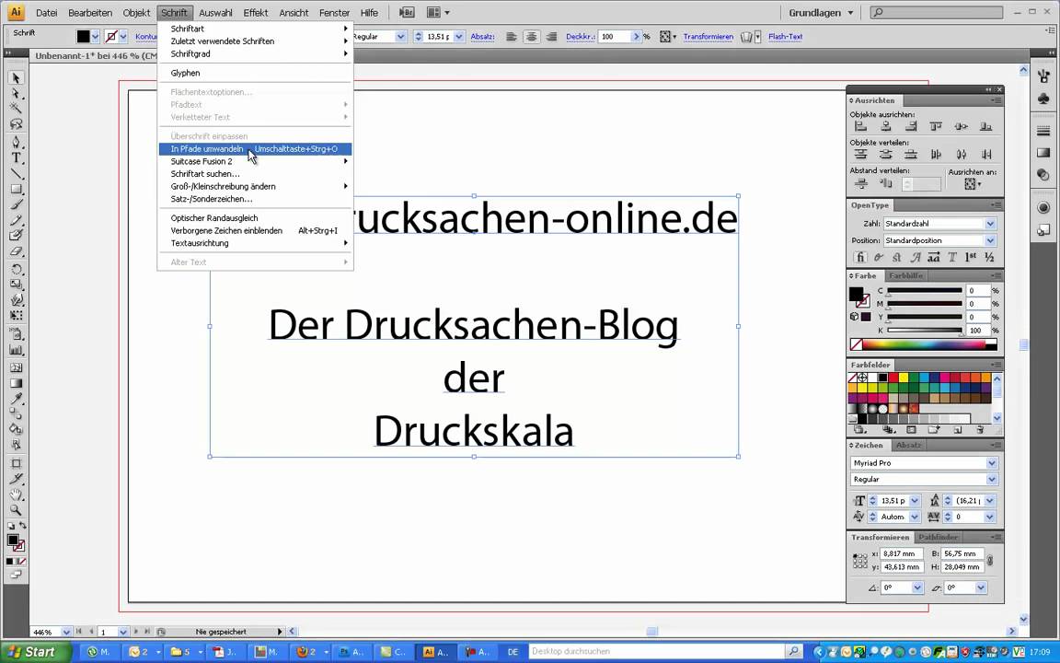Distribute objects by vertical top
Screen dimensions: 1060x663
pyautogui.click(x=860, y=155)
